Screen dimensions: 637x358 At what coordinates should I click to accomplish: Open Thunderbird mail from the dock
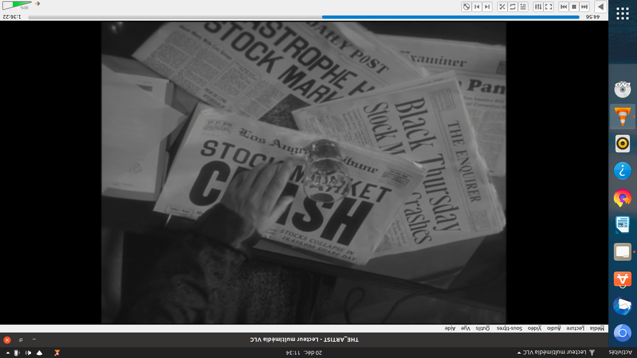pos(623,306)
